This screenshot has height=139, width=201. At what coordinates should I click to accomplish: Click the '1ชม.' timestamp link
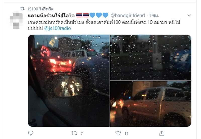coord(154,16)
